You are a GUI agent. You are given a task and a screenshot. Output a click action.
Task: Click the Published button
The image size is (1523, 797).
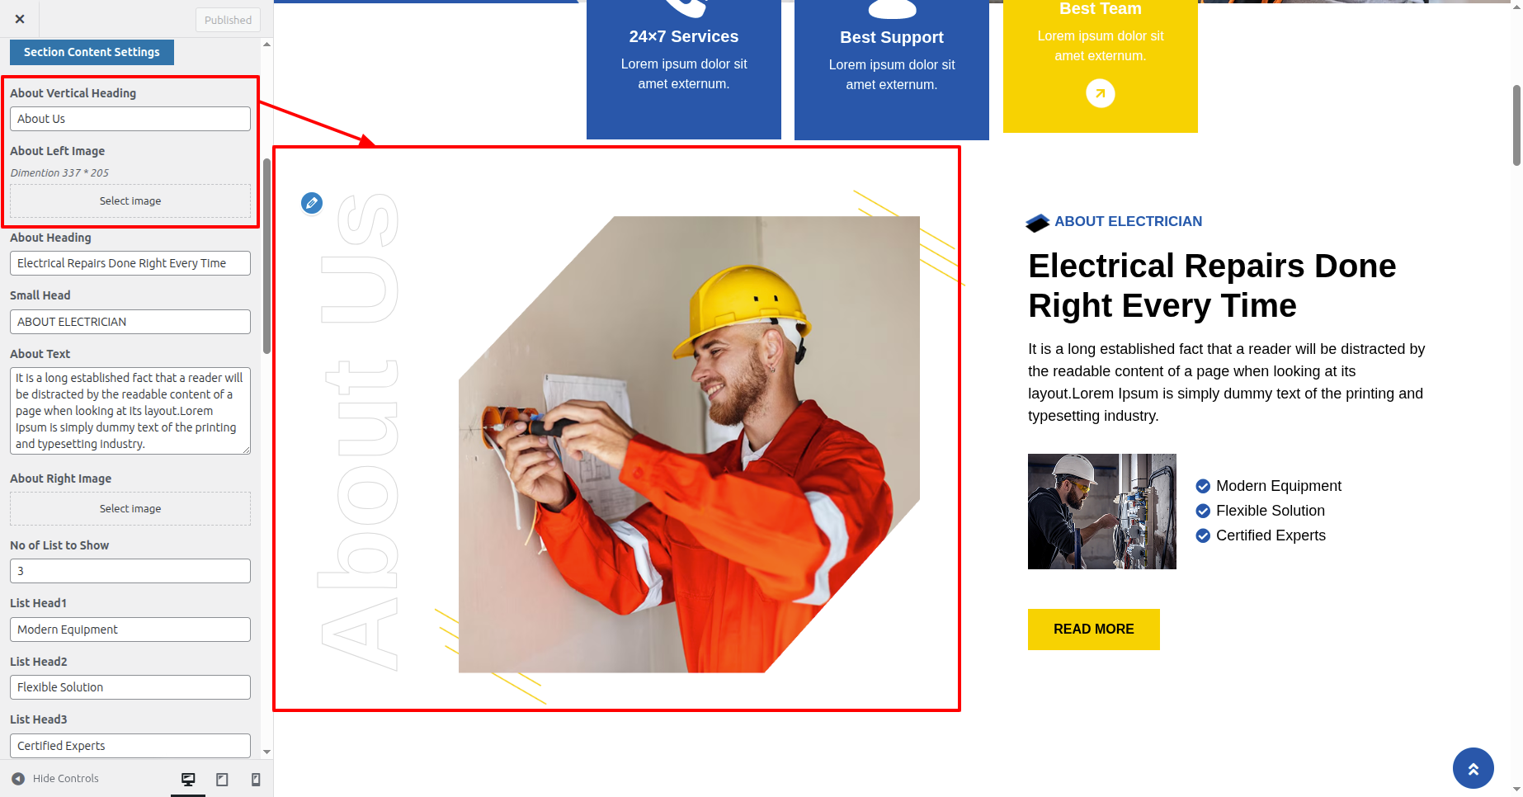[229, 20]
